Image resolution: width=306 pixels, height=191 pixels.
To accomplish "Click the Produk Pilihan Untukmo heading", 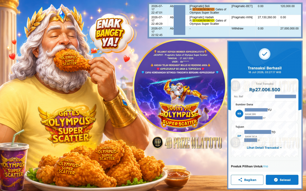I will click(x=250, y=166).
